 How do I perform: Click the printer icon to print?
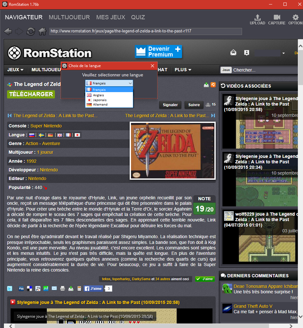(x=63, y=289)
